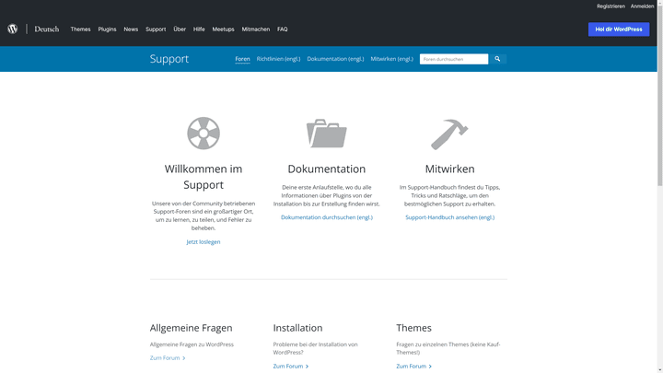The image size is (663, 373).
Task: Select Mitmachen in navigation
Action: coord(255,29)
